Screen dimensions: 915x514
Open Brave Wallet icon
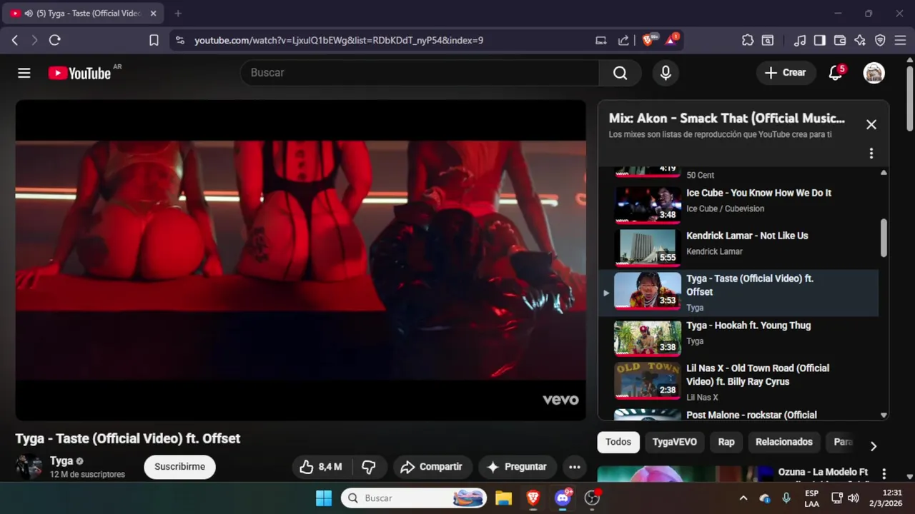(840, 40)
